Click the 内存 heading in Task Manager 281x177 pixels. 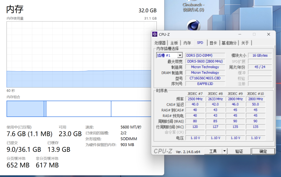pyautogui.click(x=15, y=9)
